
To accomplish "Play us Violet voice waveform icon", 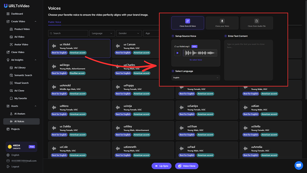I will point(54,46).
